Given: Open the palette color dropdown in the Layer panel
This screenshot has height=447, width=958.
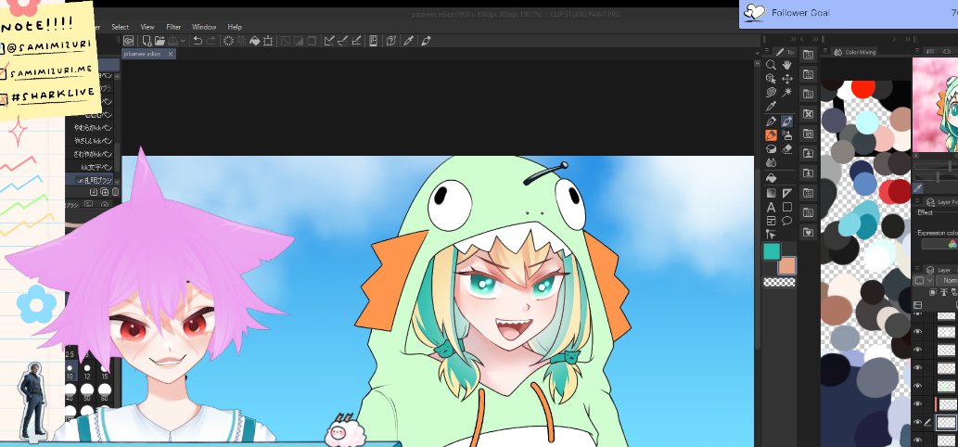Looking at the screenshot, I should tap(922, 280).
